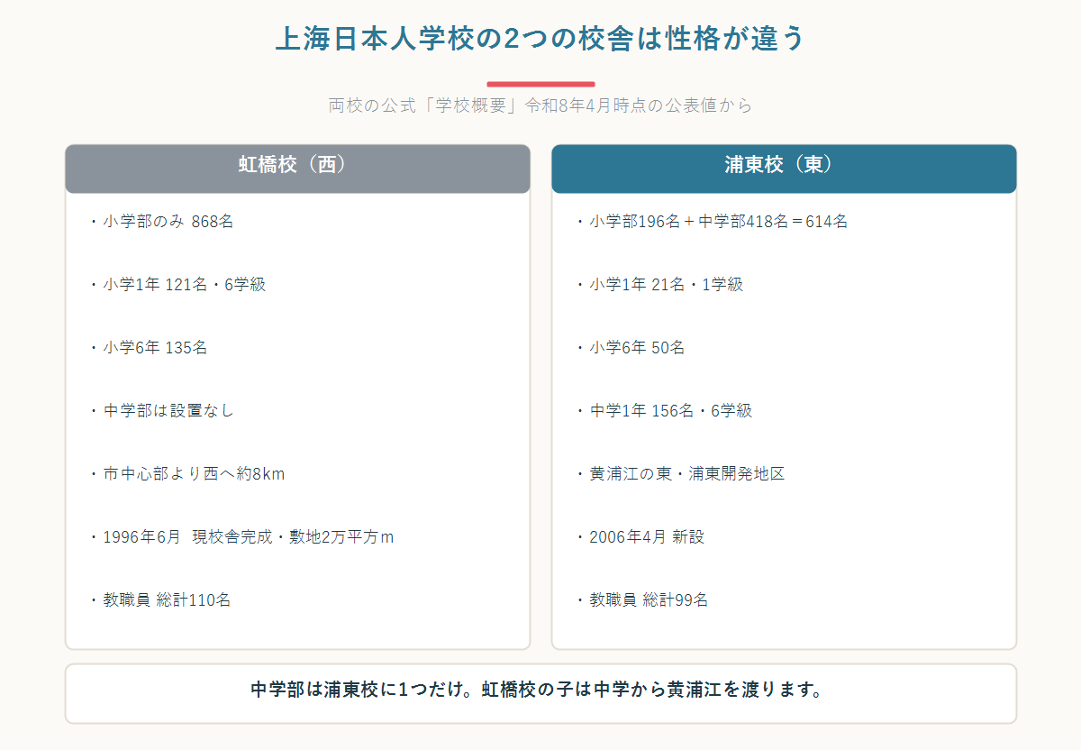Click the line 教職員 総計110名
The width and height of the screenshot is (1081, 750).
tap(159, 599)
